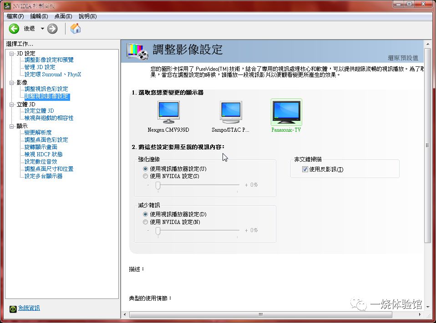Open 設定多台顯示器 page
The width and height of the screenshot is (436, 323).
[43, 176]
